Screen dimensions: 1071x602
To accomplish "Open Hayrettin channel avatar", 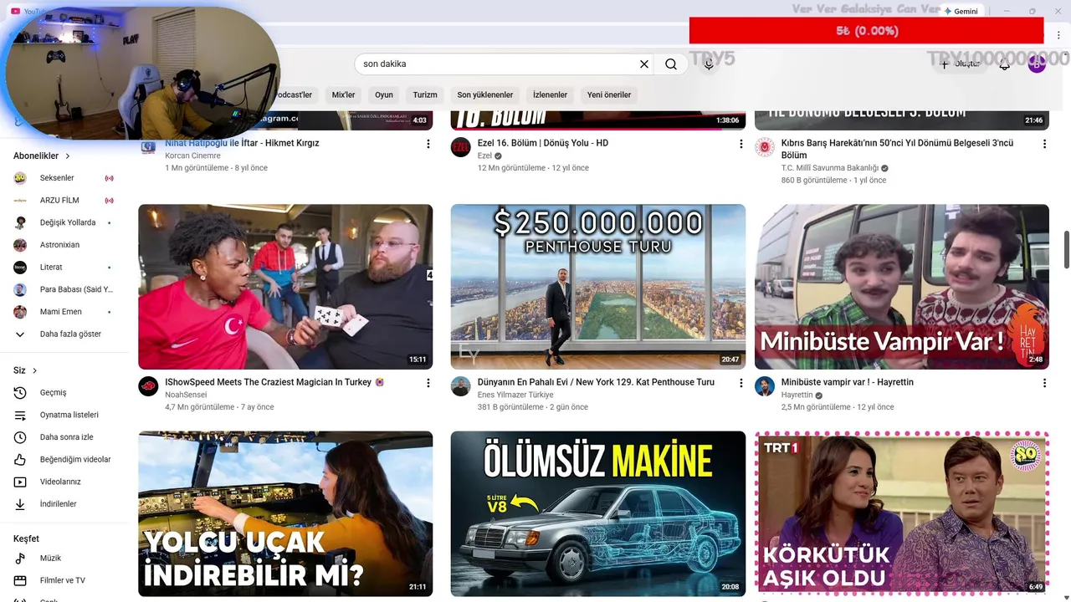I will click(765, 386).
